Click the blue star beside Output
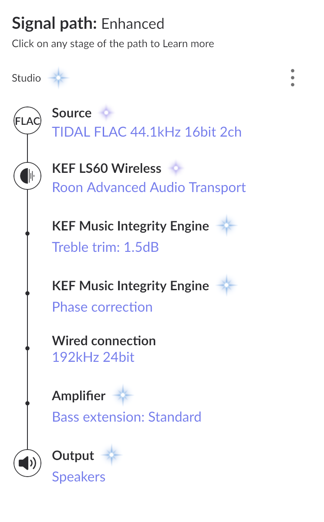Viewport: 324px width, 522px height. point(111,455)
